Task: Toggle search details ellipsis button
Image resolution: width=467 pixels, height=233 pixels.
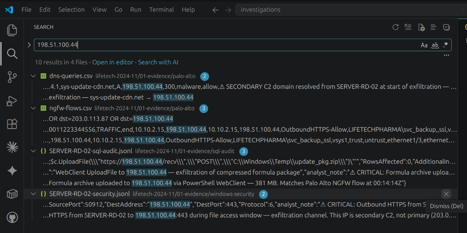Action: 446,55
